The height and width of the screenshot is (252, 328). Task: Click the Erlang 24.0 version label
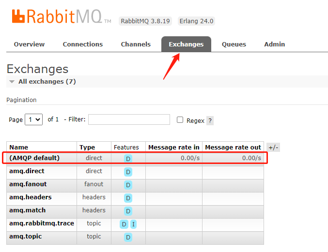196,21
